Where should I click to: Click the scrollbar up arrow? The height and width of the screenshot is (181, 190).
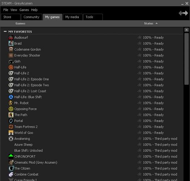click(186, 30)
